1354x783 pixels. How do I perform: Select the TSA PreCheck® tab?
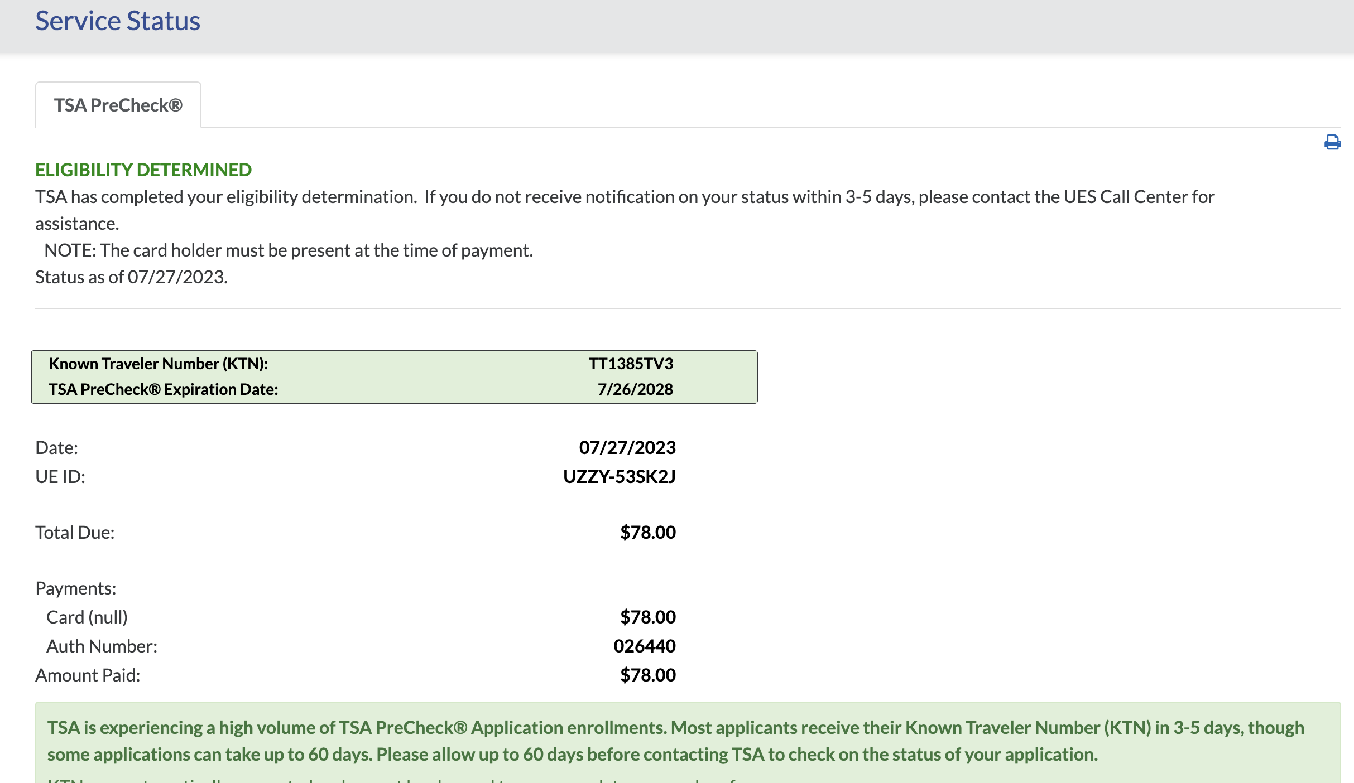click(x=118, y=105)
